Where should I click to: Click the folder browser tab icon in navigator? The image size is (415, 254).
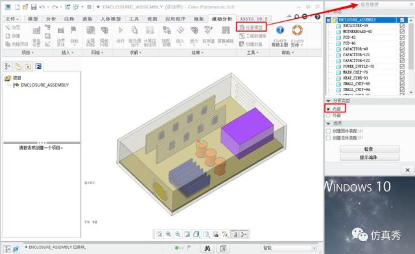(18, 66)
